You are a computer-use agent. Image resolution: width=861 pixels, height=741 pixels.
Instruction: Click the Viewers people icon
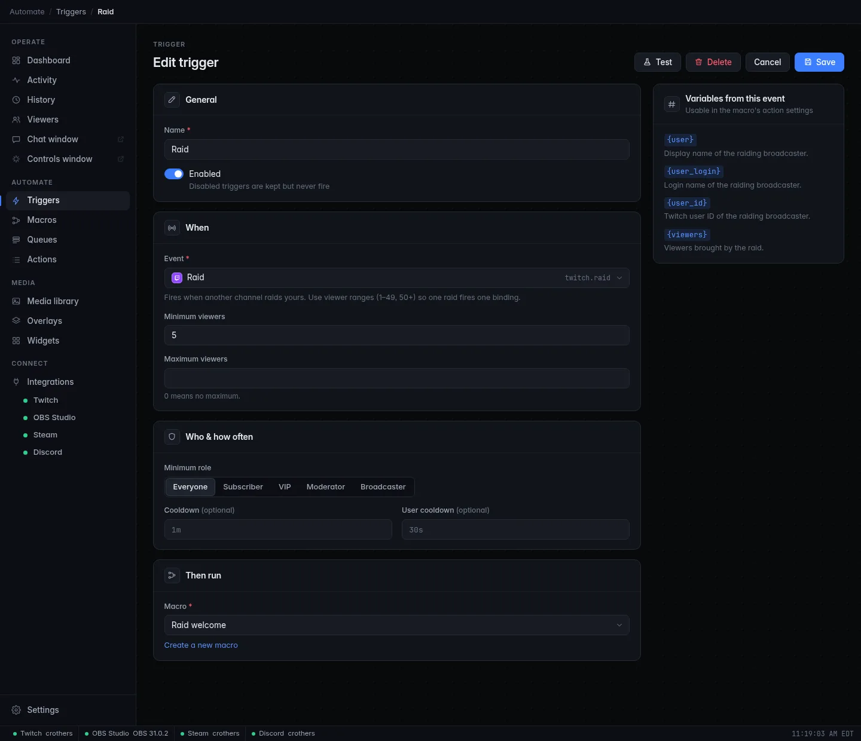click(16, 120)
